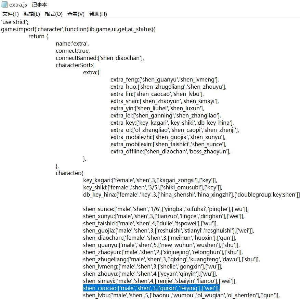Open the 编辑(E) menu
The image size is (300, 300).
coord(32,14)
